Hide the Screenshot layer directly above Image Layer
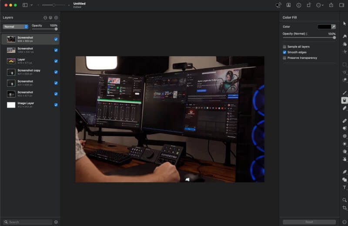This screenshot has width=348, height=226. click(x=56, y=94)
